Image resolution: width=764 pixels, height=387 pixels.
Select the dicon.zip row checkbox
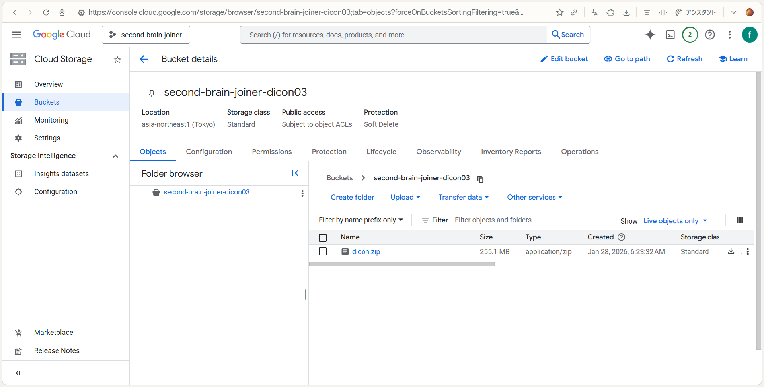323,251
